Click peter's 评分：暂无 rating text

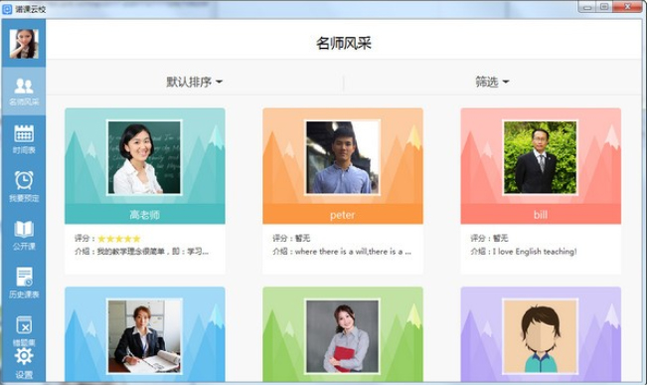point(291,238)
